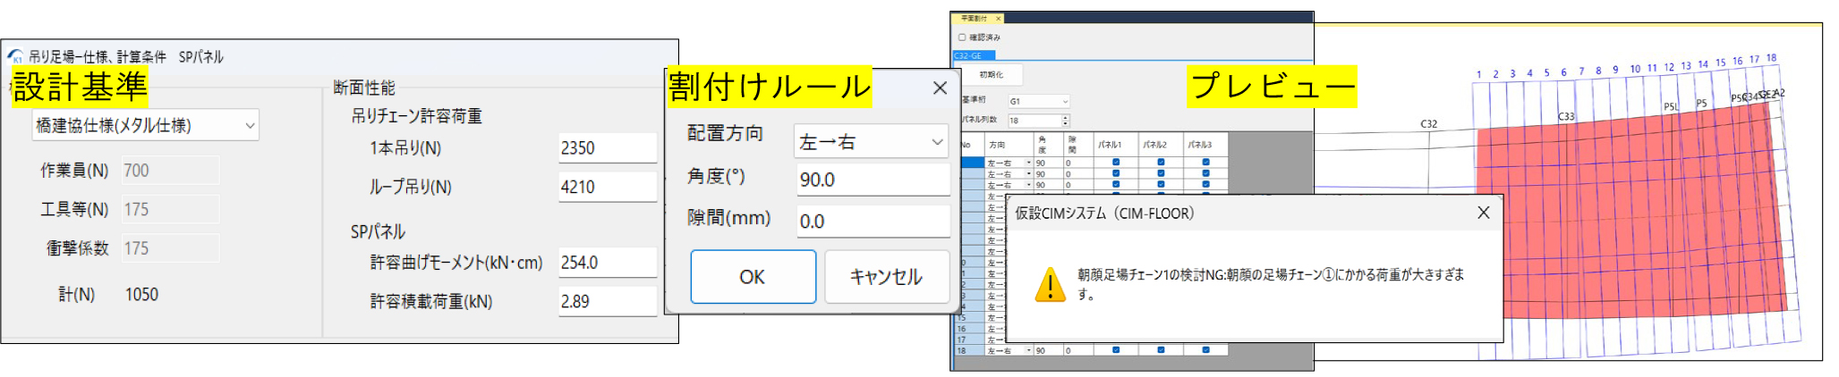The image size is (1839, 377).
Task: Switch to the 平面割付 tab
Action: tap(974, 18)
